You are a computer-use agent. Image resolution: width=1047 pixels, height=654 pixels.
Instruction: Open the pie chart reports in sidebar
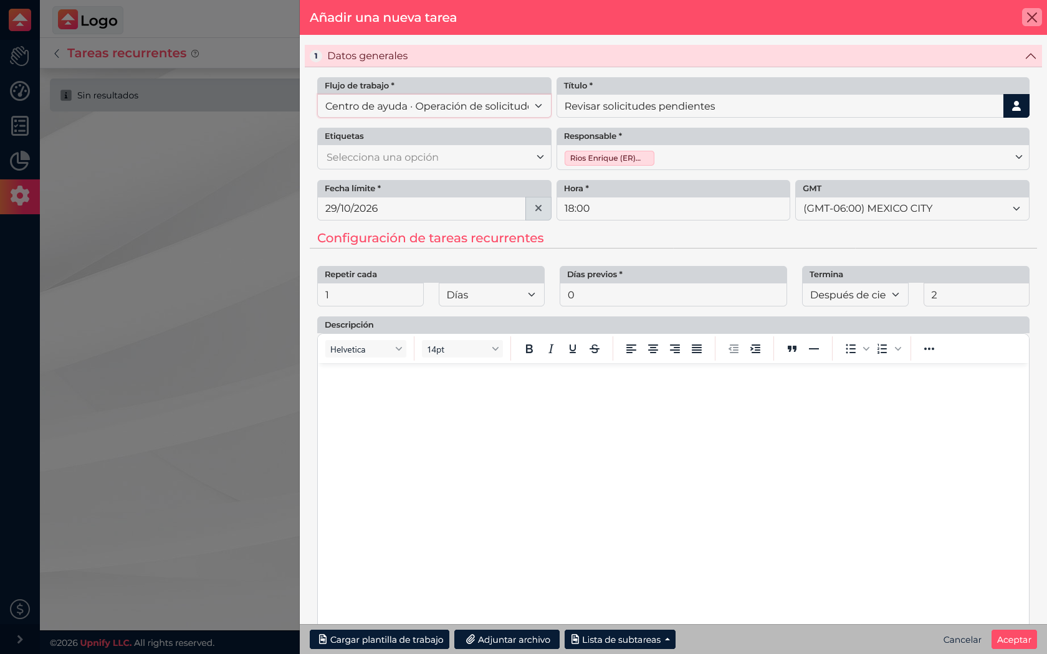[x=20, y=161]
